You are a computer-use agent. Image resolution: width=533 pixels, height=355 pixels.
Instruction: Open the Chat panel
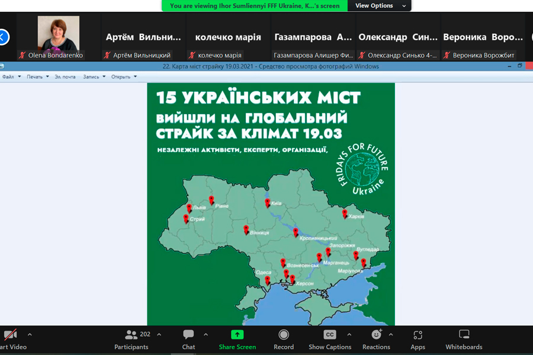pyautogui.click(x=188, y=335)
